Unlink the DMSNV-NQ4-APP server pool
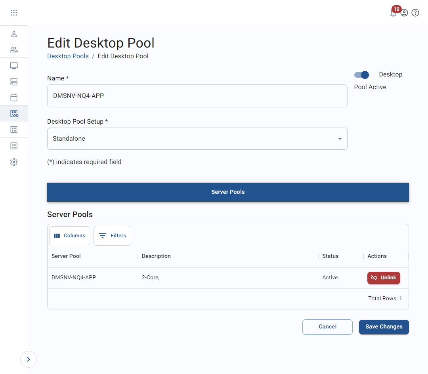The image size is (428, 374). [x=383, y=278]
